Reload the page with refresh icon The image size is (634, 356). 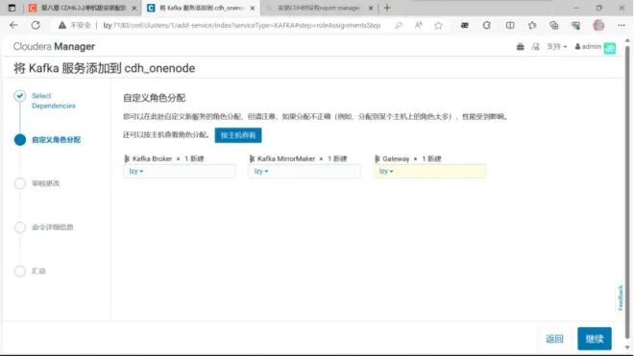(36, 26)
